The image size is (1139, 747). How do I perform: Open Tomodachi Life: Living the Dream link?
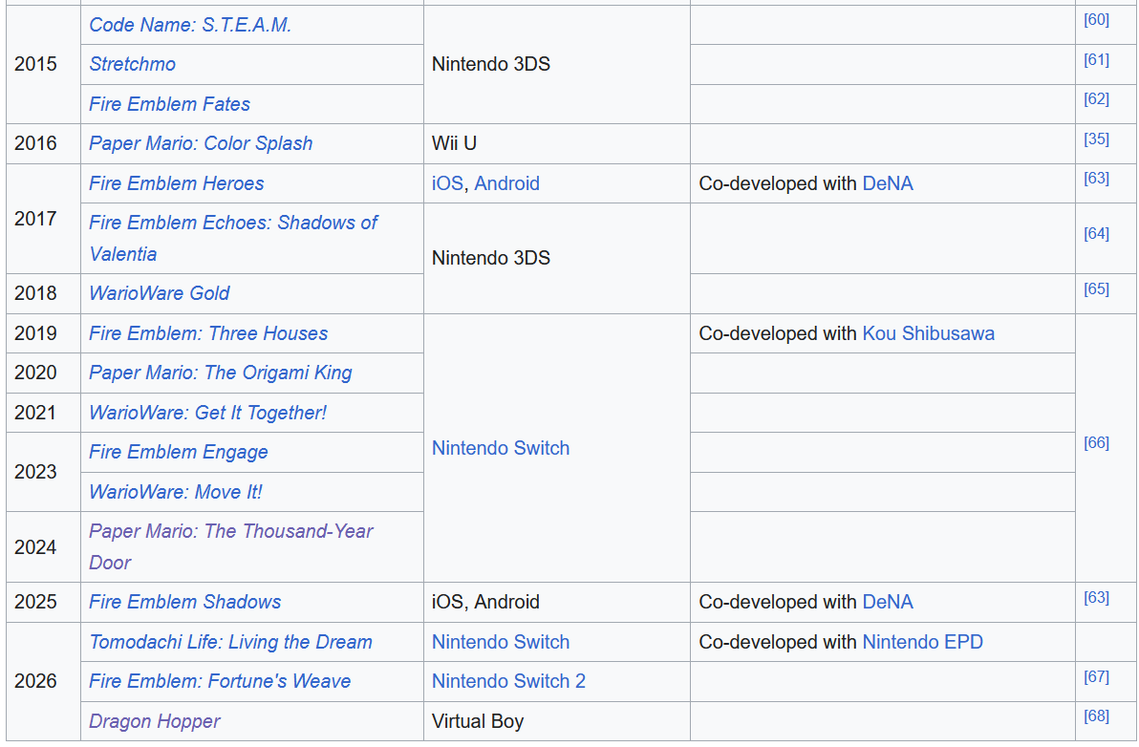tap(230, 642)
